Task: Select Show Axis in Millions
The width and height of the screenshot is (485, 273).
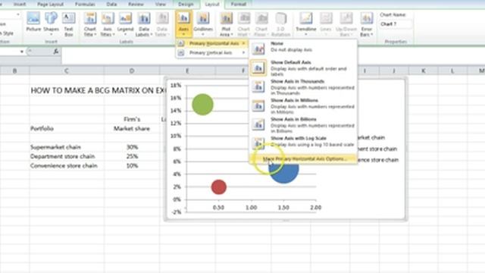Action: point(303,105)
